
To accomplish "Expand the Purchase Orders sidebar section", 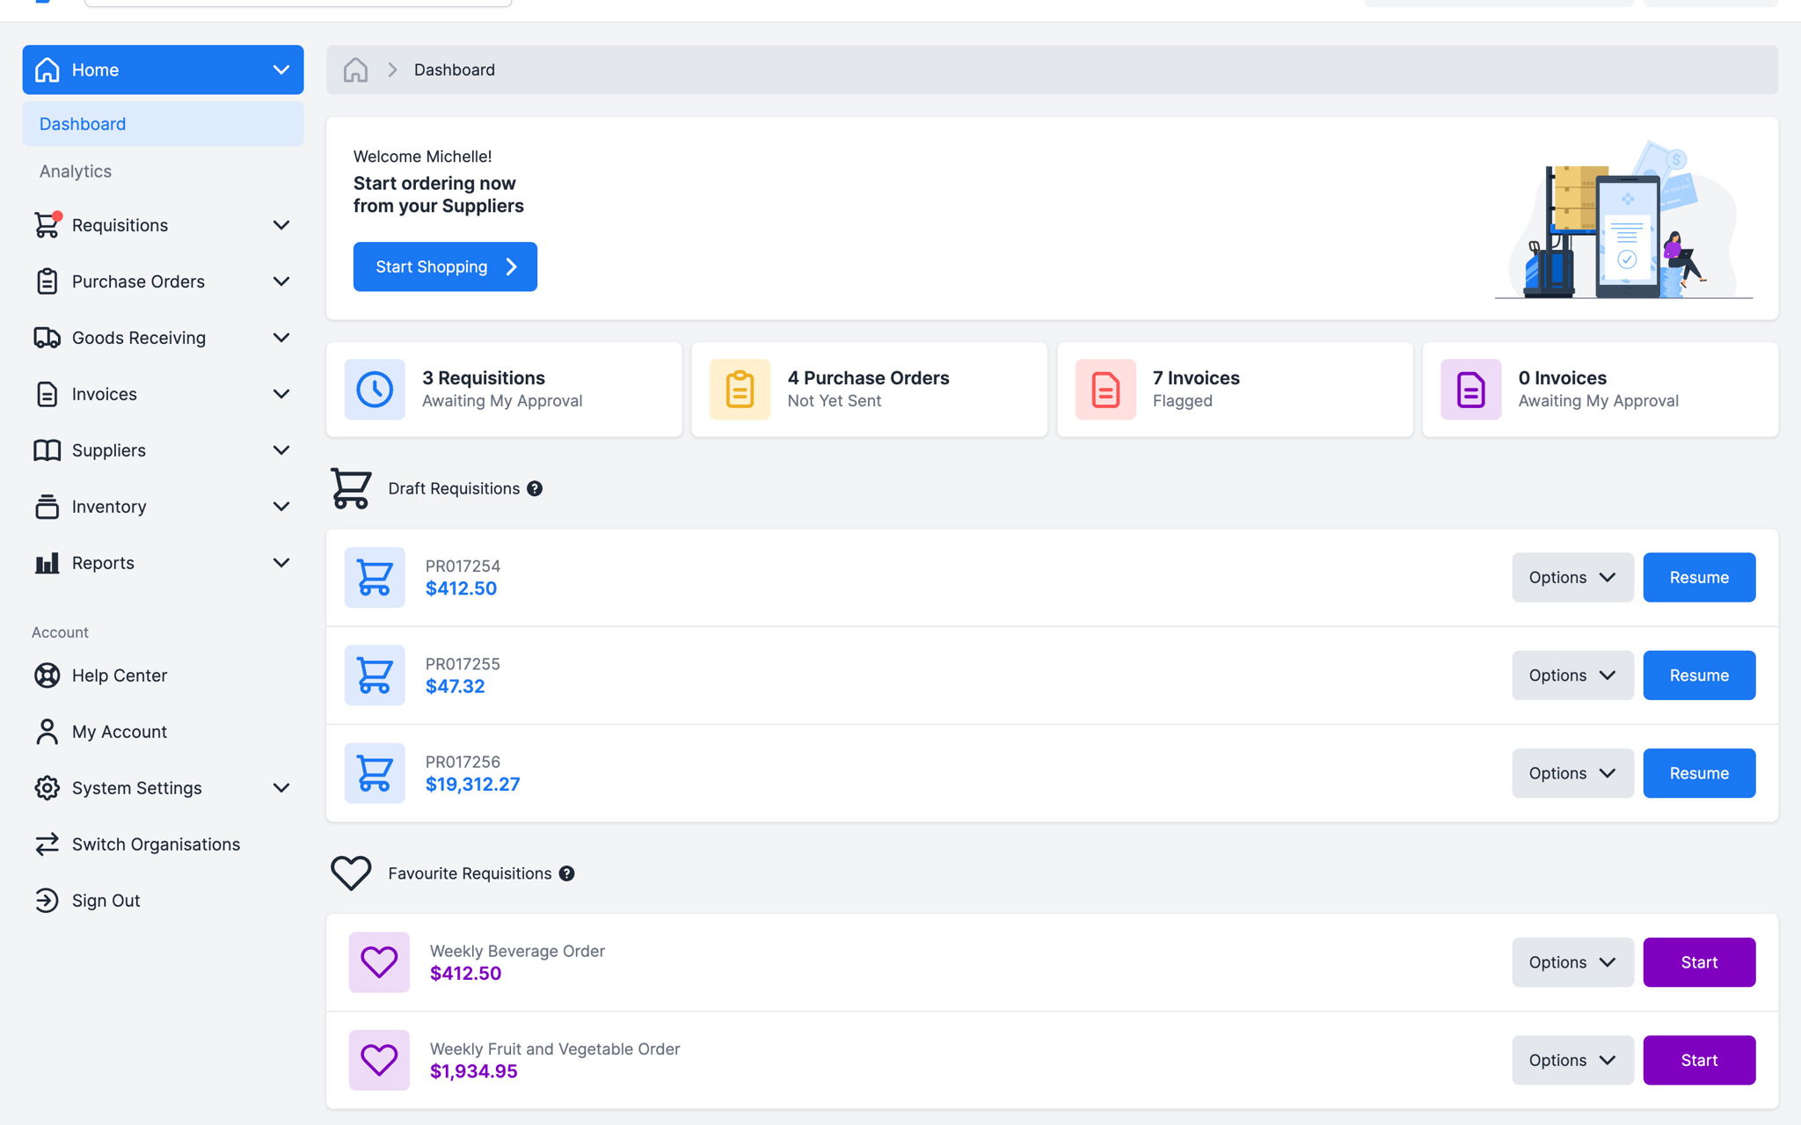I will coord(281,281).
